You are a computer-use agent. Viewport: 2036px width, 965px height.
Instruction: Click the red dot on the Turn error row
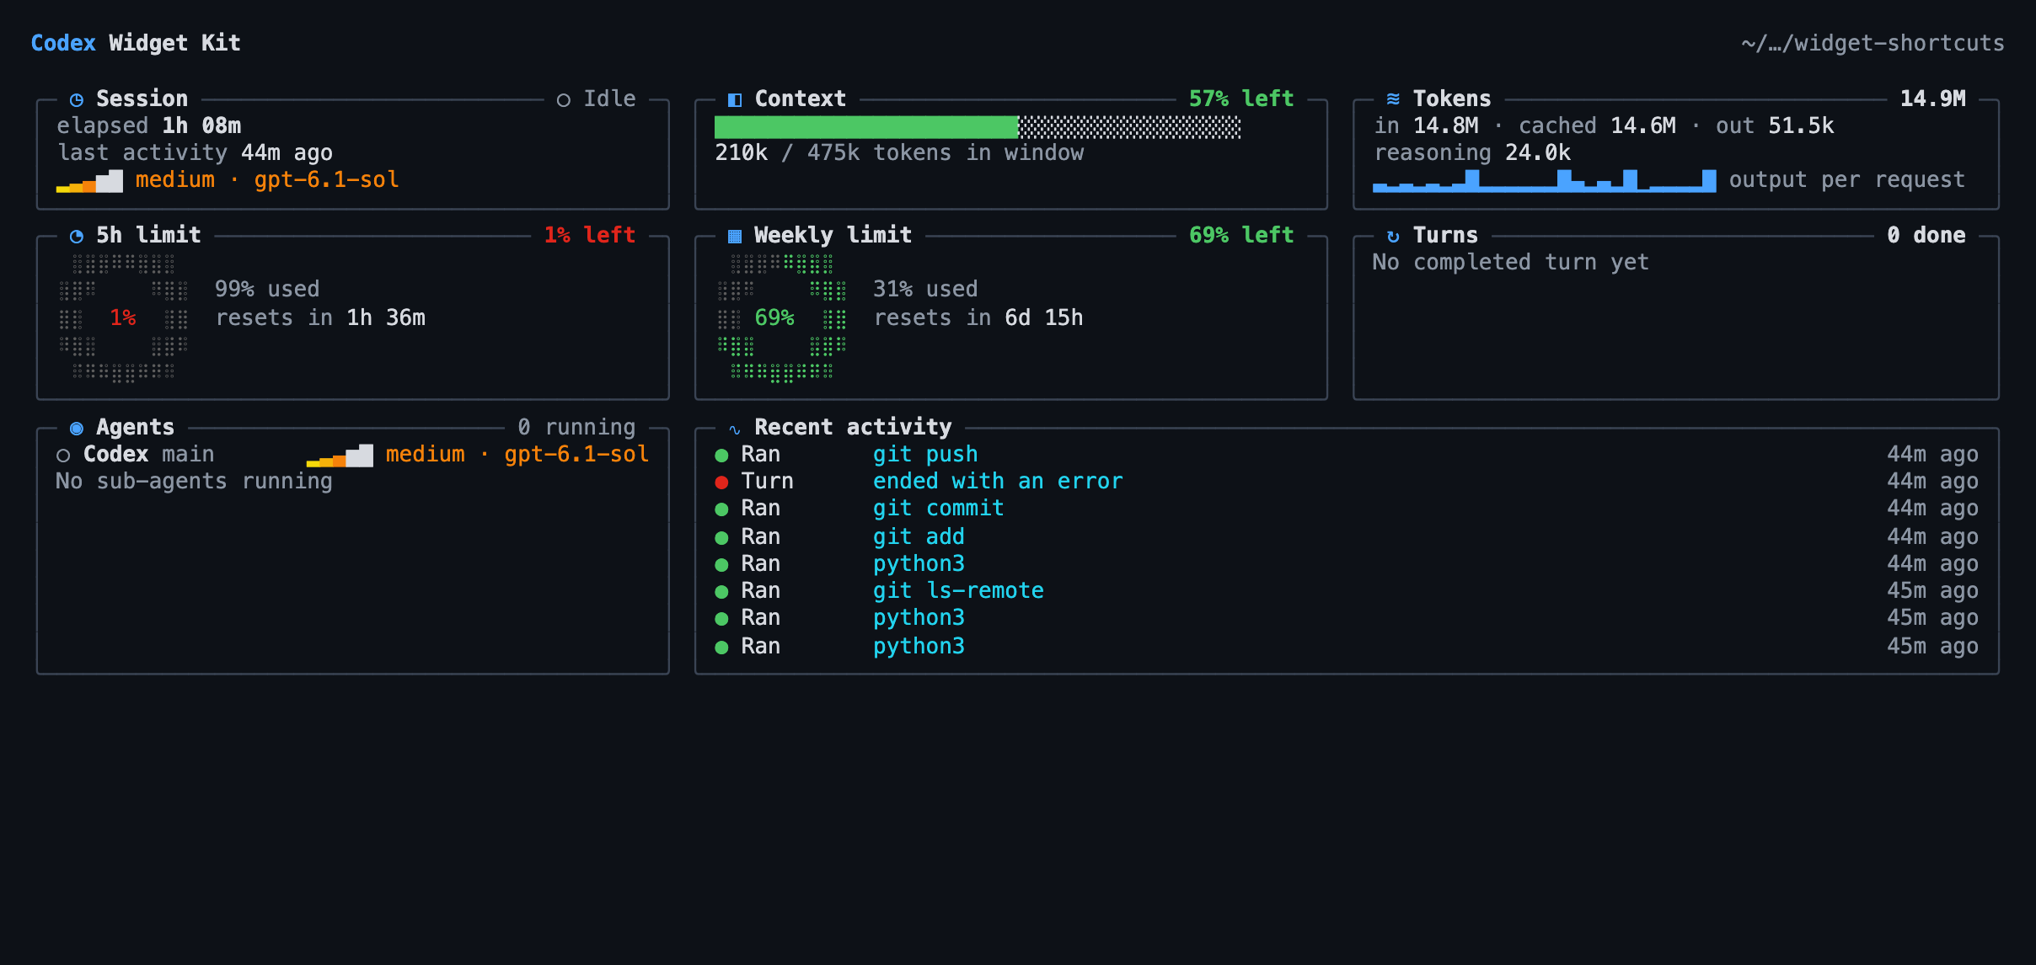click(721, 482)
